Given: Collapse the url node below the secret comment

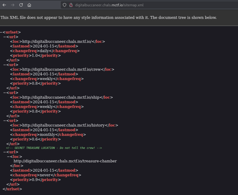Looking at the screenshot, I should point(5,152).
